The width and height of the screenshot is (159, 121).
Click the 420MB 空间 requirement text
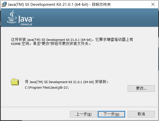click(x=20, y=44)
